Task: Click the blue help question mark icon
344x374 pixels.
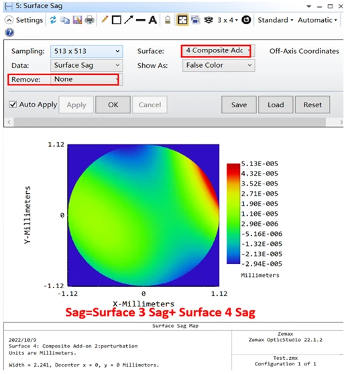Action: tap(9, 32)
